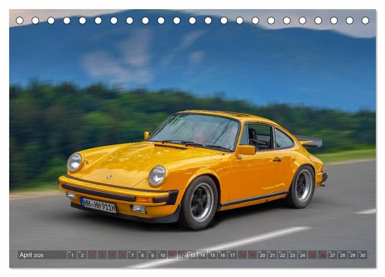Select day 7 in the calendar strip
385x277 pixels.
click(x=132, y=255)
